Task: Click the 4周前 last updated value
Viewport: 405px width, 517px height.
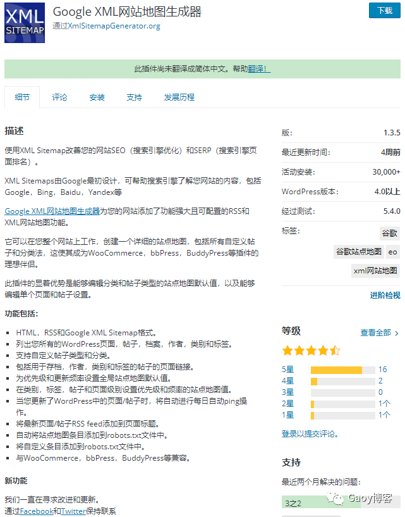Action: coord(391,153)
